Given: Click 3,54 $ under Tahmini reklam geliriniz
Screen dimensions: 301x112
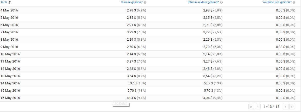Looking at the screenshot, I should (x=208, y=76).
